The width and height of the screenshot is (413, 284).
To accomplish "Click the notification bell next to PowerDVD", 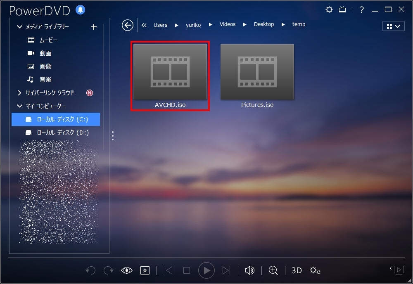I will click(x=81, y=10).
